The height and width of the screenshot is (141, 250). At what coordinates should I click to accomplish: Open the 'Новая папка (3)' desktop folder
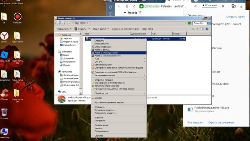pyautogui.click(x=17, y=76)
